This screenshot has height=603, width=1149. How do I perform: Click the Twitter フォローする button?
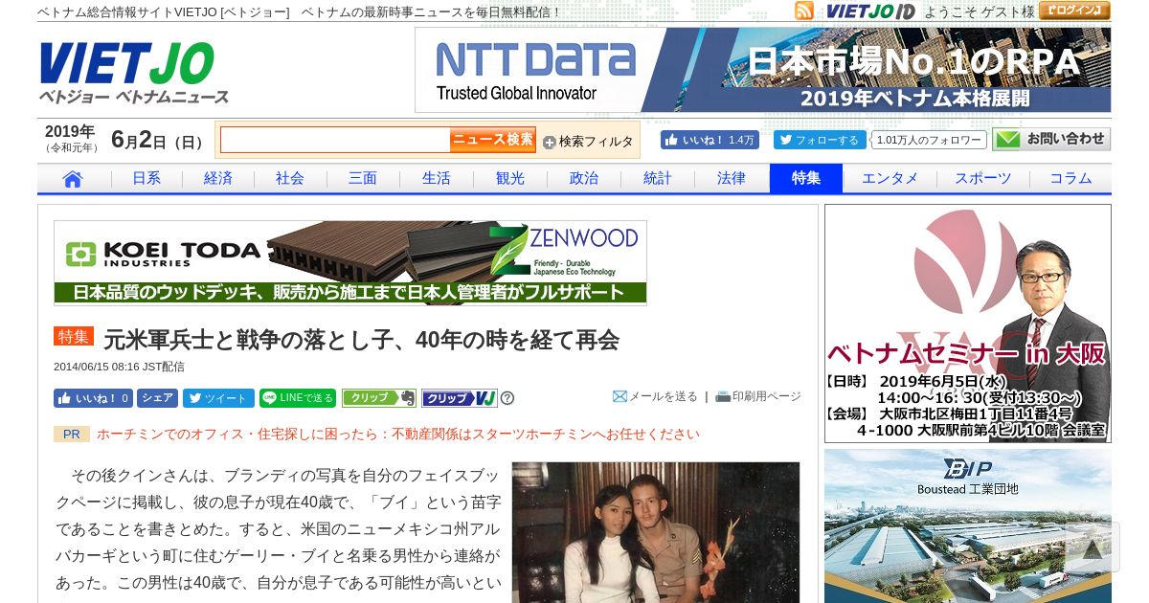(x=820, y=140)
